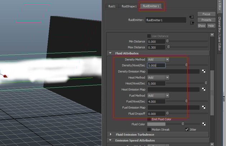
Task: Click the Focus button
Action: click(206, 14)
